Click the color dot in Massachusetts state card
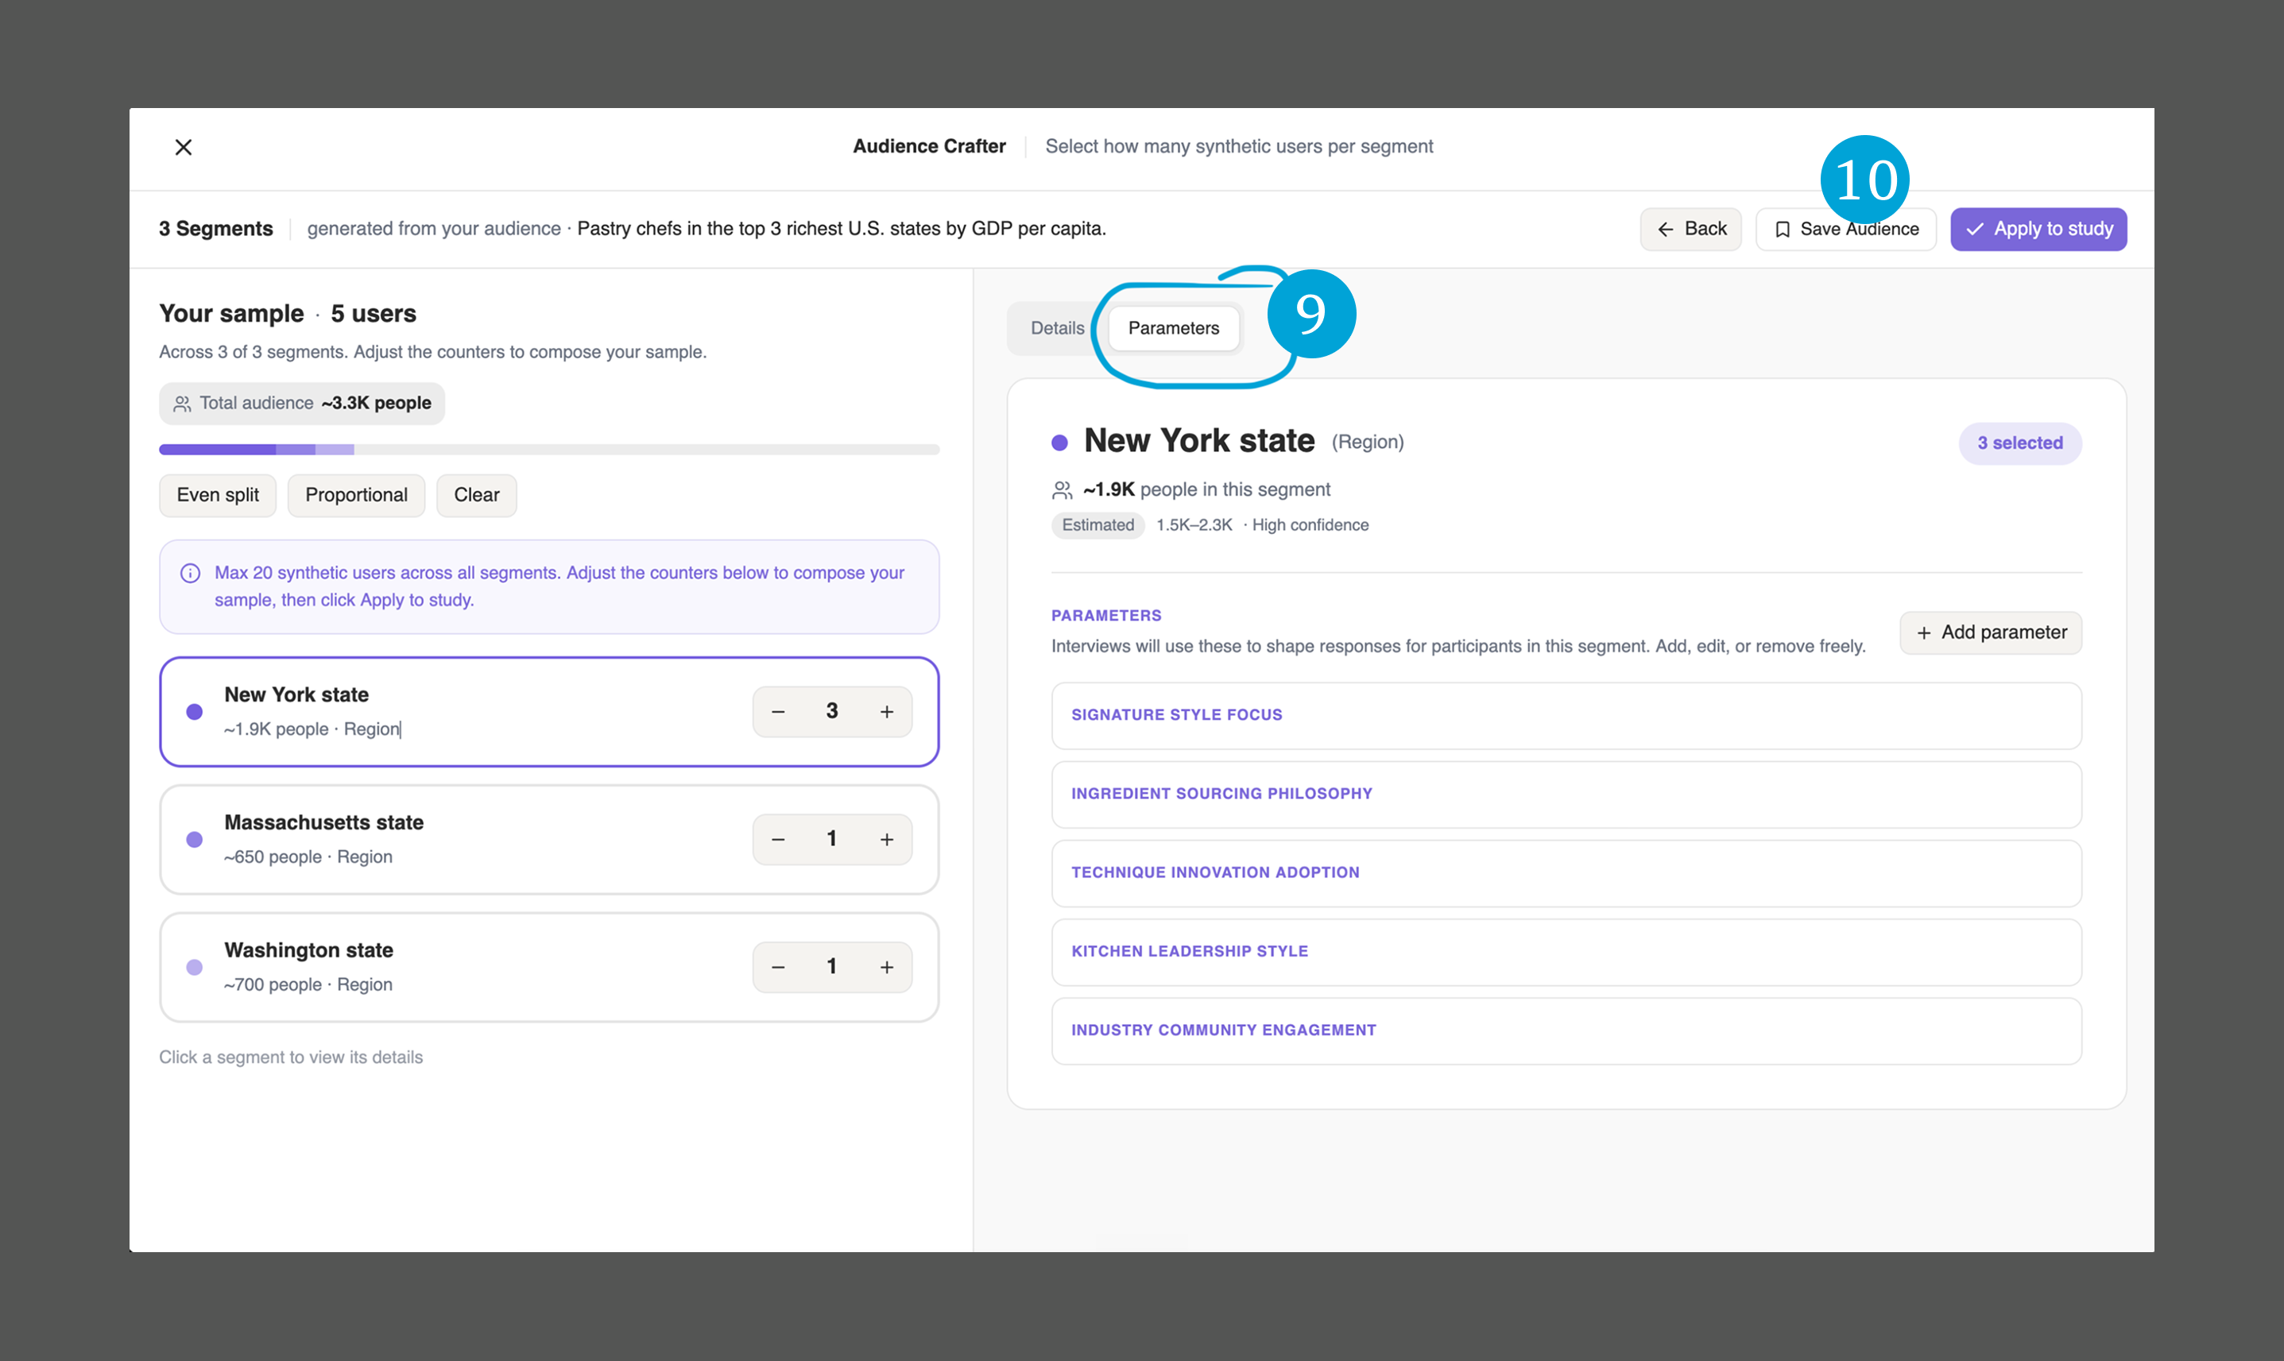 (x=195, y=839)
